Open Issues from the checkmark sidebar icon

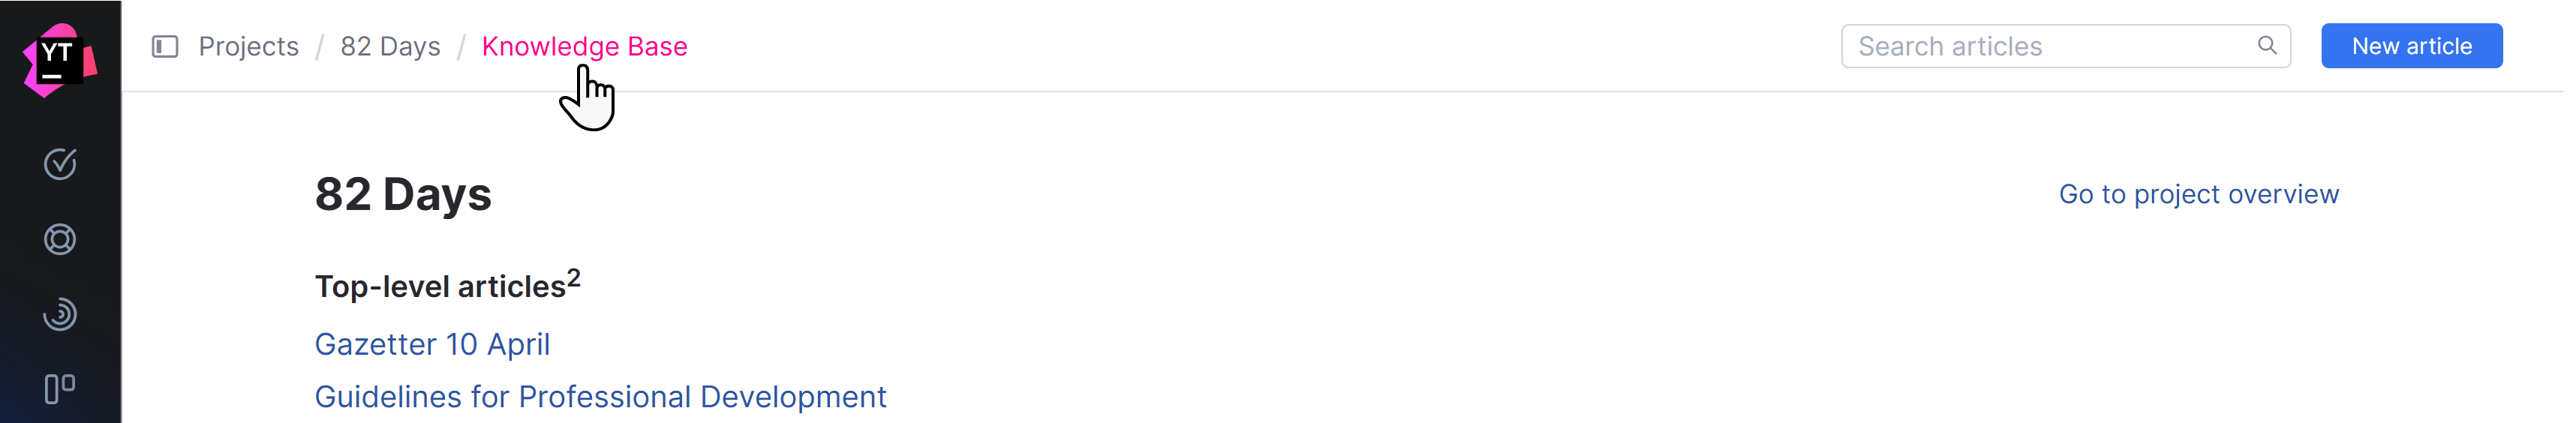pos(60,164)
